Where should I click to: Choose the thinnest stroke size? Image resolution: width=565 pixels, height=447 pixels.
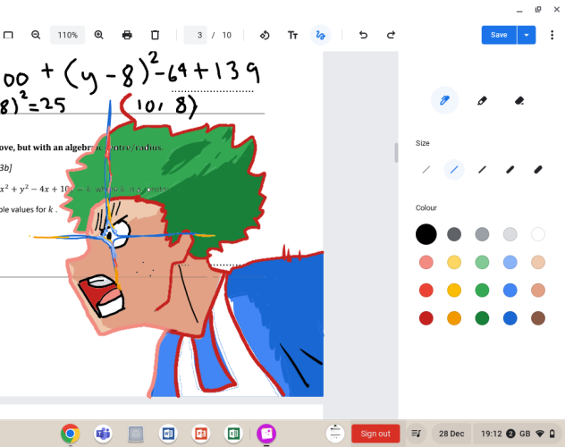pos(426,169)
